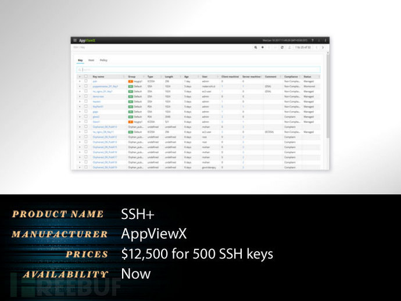Click the '$12,500 for 500 SSH keys' text
401x301 pixels.
[x=197, y=254]
